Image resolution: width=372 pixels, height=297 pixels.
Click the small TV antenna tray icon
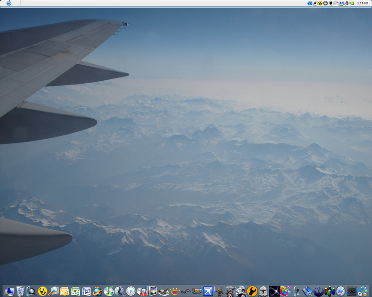[x=331, y=3]
